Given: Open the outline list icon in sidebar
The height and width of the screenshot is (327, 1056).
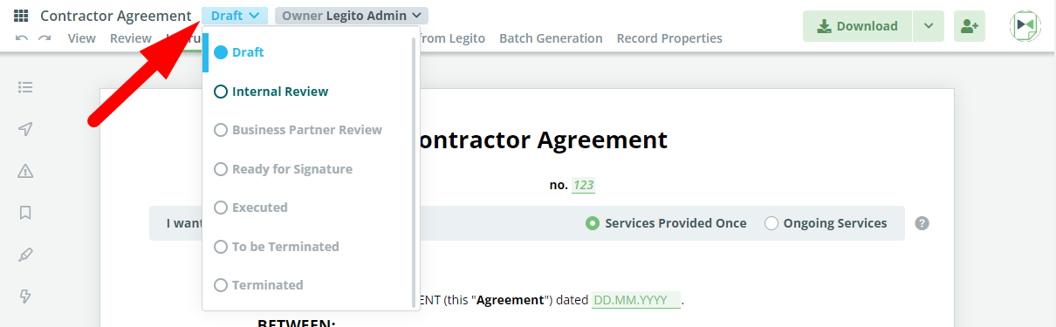Looking at the screenshot, I should pos(25,87).
